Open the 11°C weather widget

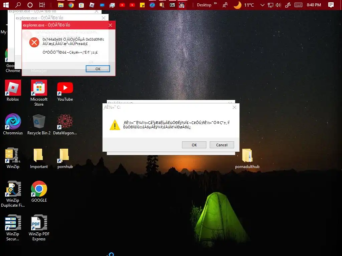coord(243,5)
